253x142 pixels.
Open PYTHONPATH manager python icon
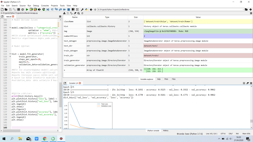pyautogui.click(x=86, y=10)
